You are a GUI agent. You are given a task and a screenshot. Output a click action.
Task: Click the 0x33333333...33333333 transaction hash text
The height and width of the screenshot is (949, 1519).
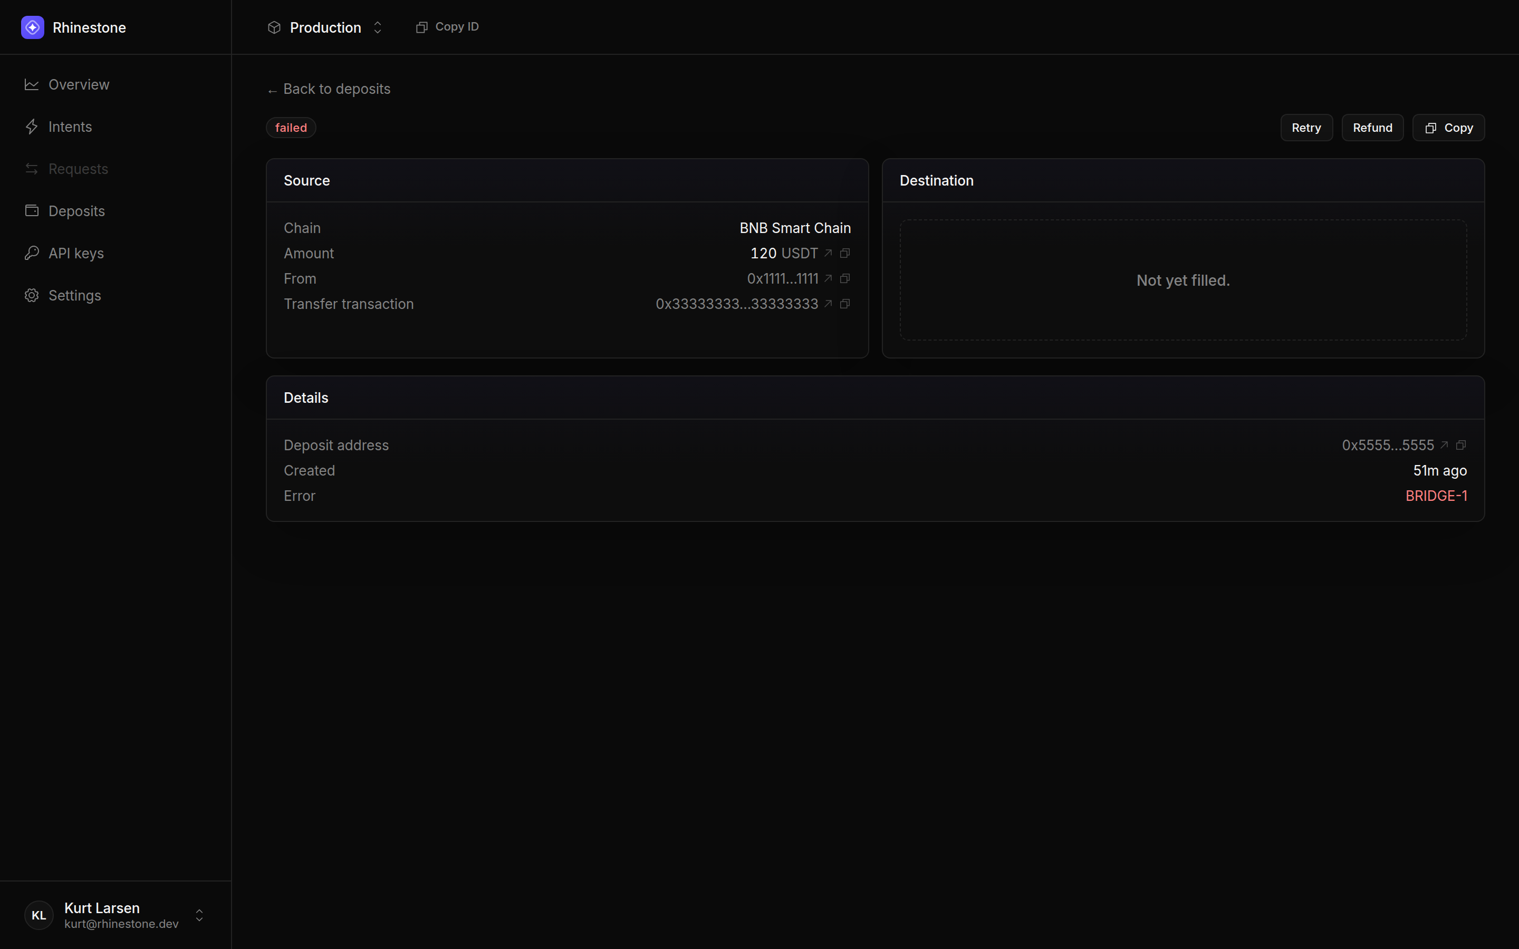pos(737,304)
